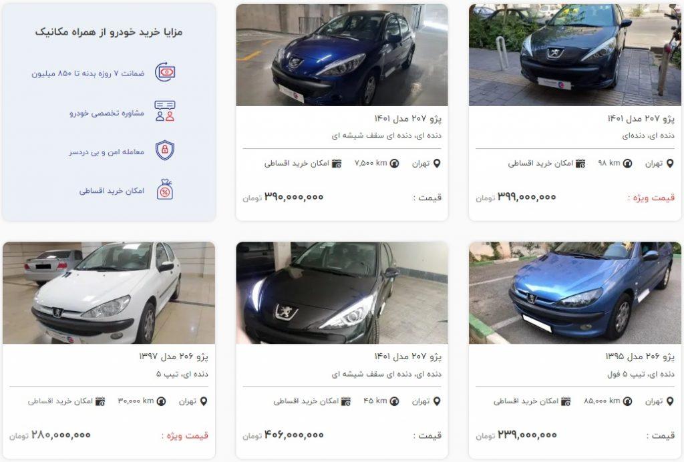684x462 pixels.
Task: Click the secure transaction shield icon
Action: (165, 150)
